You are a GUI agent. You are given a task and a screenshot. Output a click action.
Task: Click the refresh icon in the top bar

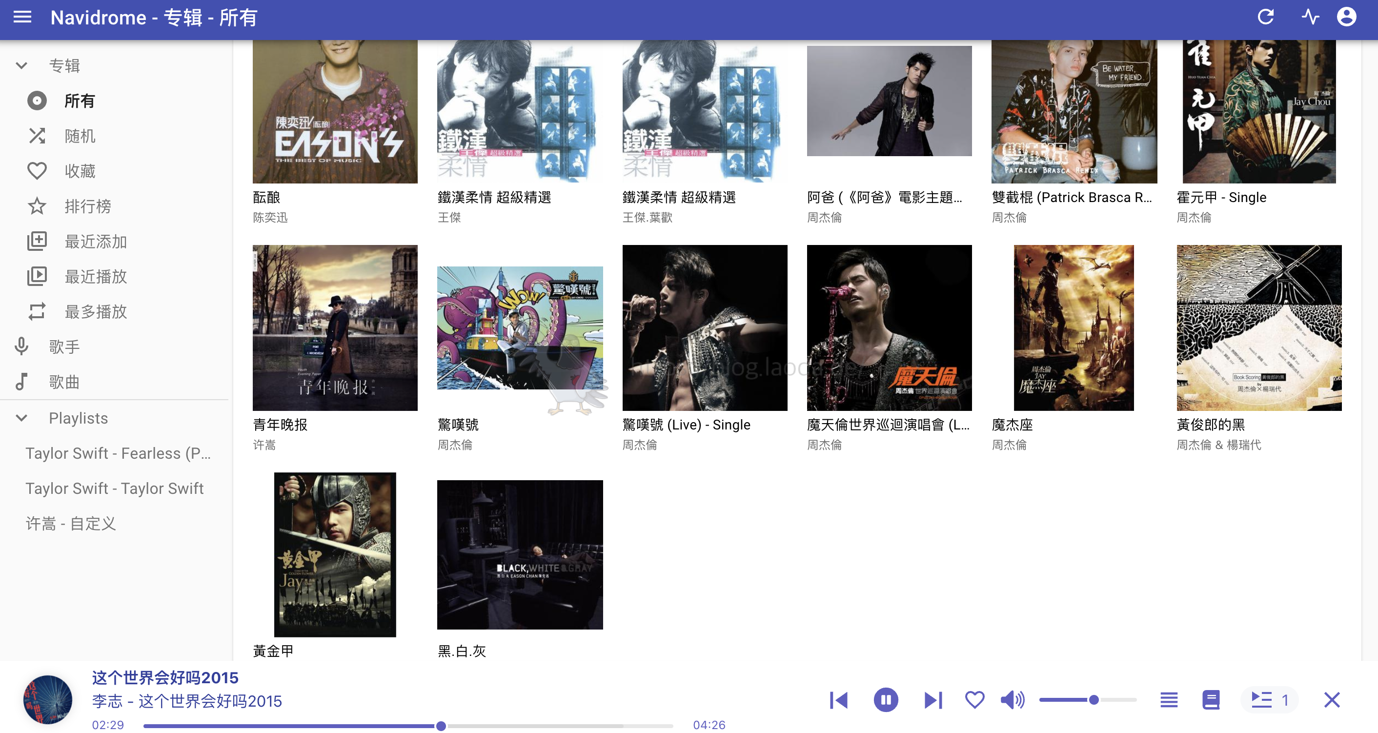click(1265, 17)
